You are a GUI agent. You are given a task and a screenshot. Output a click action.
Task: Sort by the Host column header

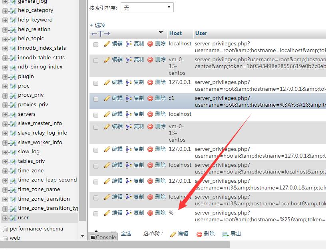point(175,33)
